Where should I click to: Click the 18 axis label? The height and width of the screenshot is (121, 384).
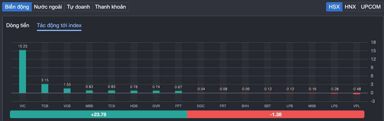(373, 42)
